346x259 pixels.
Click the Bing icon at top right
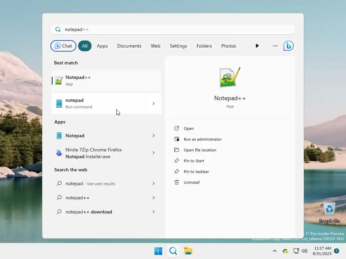(x=289, y=46)
